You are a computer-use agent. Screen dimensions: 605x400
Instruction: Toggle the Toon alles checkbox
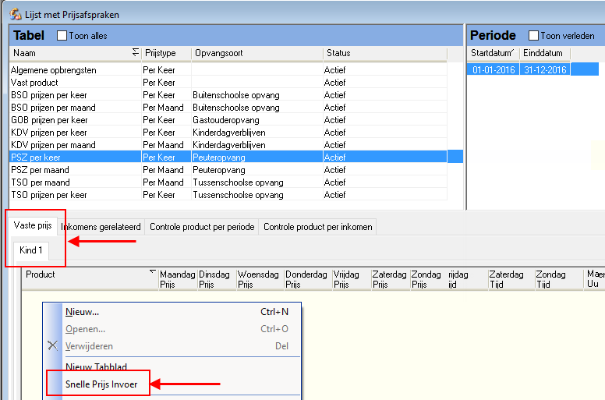pyautogui.click(x=62, y=36)
